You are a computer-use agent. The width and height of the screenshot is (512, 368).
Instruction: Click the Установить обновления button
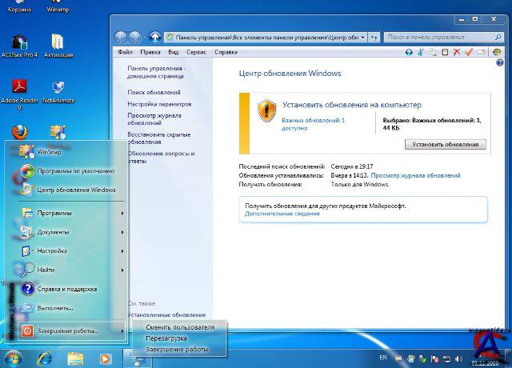[x=446, y=144]
